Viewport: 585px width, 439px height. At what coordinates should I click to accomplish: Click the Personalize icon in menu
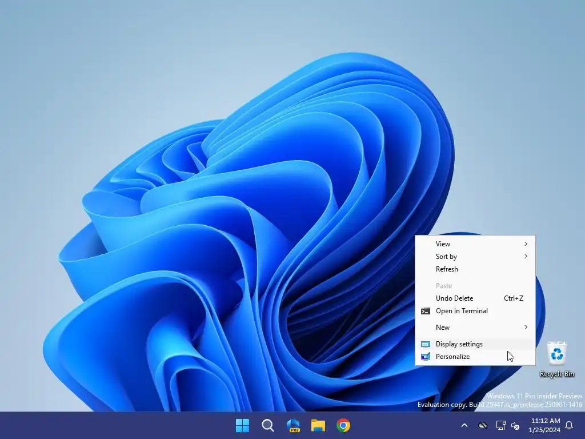click(x=425, y=357)
